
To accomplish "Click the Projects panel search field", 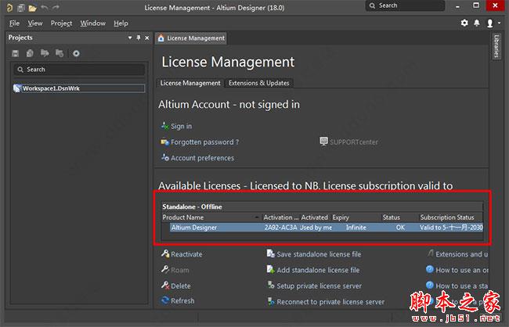I will [78, 70].
